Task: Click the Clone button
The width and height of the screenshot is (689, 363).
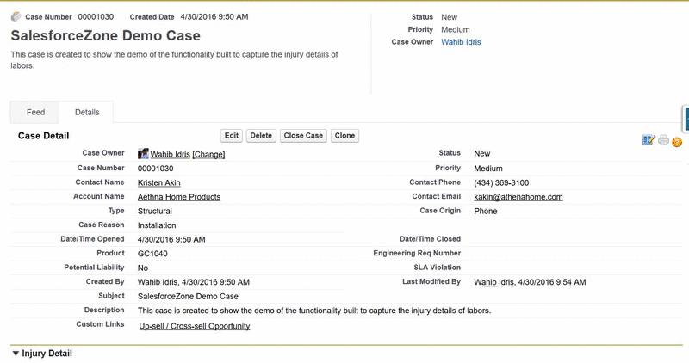Action: [345, 136]
